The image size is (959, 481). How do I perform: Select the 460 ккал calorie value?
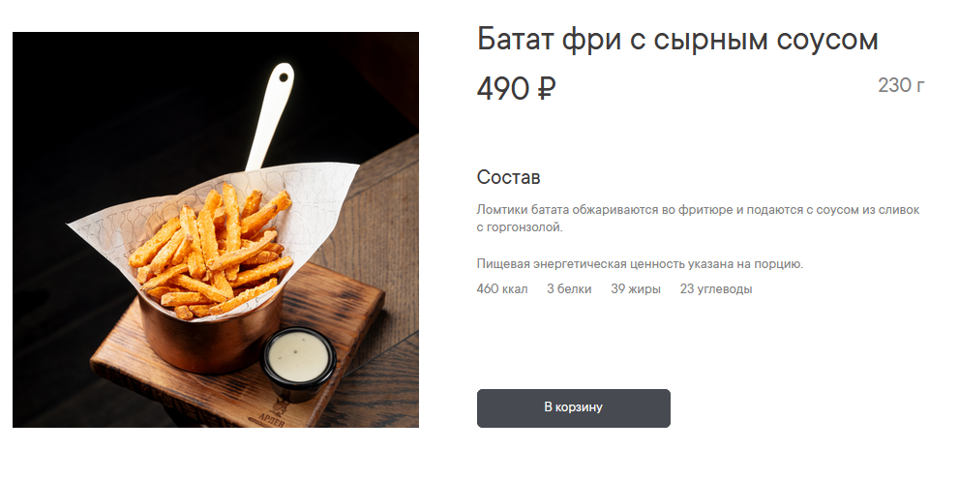pos(502,288)
